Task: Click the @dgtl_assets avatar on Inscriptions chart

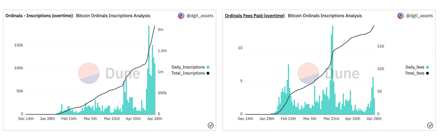Action: coord(181,16)
